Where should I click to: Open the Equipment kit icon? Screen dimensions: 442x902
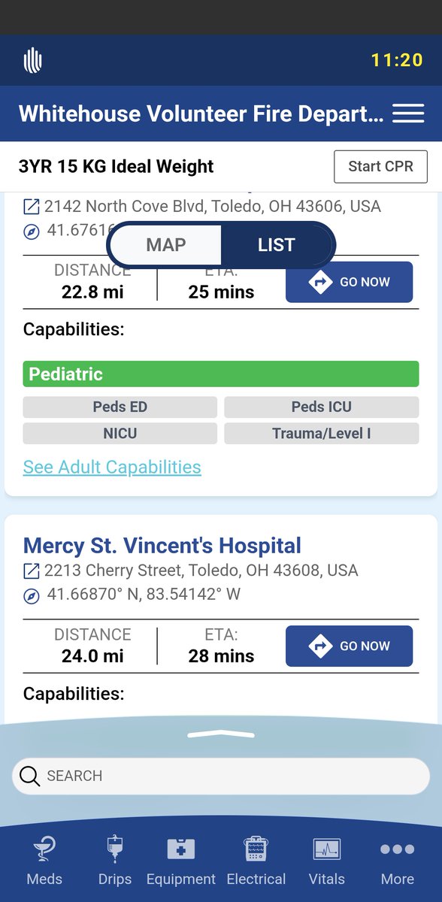(181, 849)
